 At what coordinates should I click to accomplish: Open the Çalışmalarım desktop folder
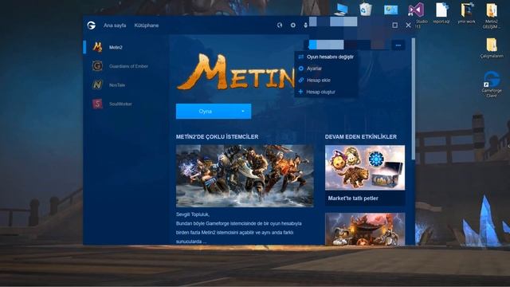click(x=492, y=48)
